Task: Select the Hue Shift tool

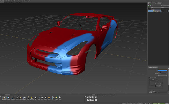Action: tap(56, 98)
